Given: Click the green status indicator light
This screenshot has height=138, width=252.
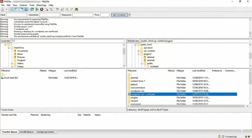Looking at the screenshot, I should tap(246, 137).
